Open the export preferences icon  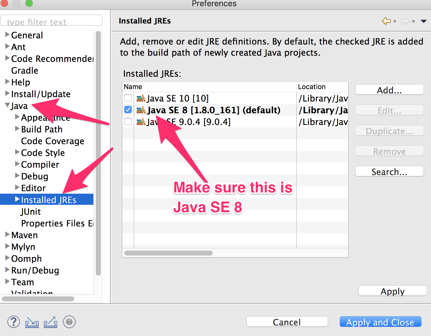[x=50, y=322]
